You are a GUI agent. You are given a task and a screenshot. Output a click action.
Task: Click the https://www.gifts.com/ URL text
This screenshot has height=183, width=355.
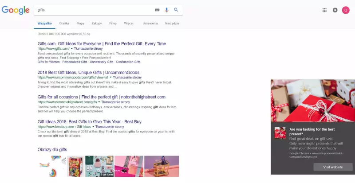[x=53, y=49]
